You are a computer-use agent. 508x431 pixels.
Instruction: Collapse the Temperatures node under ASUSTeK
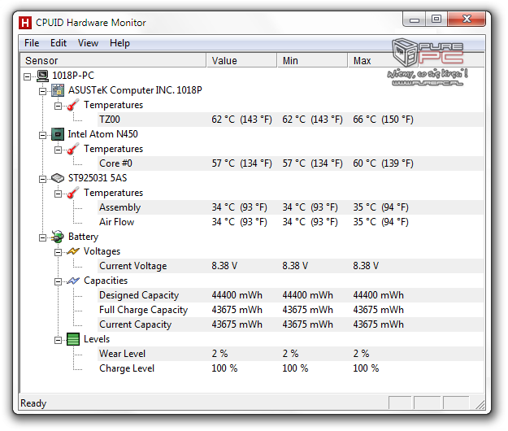coord(58,106)
